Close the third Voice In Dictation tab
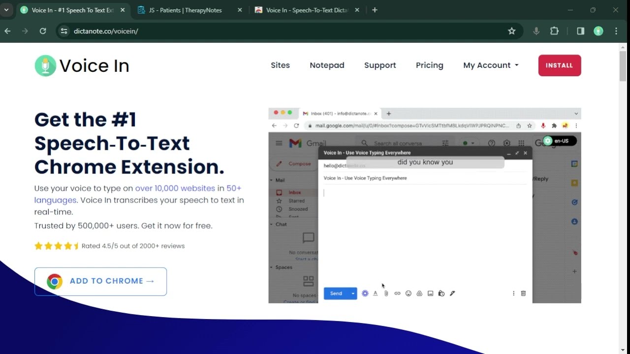This screenshot has height=354, width=630. pos(357,10)
